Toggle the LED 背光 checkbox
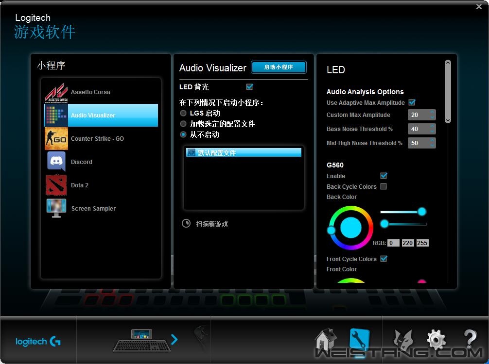This screenshot has width=489, height=364. coord(249,87)
